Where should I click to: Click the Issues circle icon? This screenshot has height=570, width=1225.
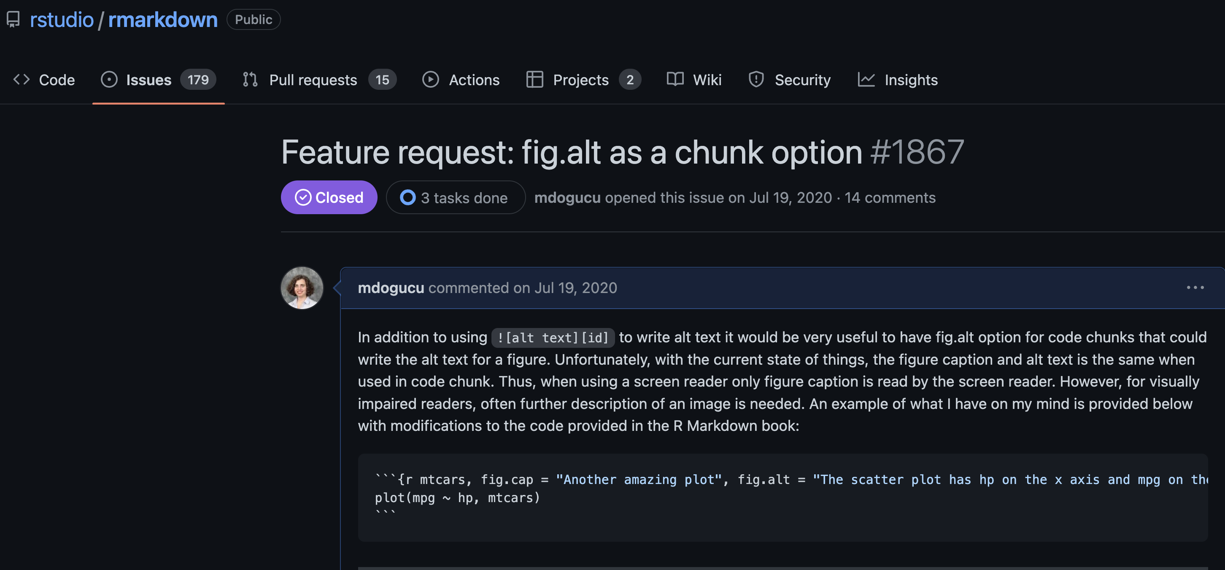(108, 79)
